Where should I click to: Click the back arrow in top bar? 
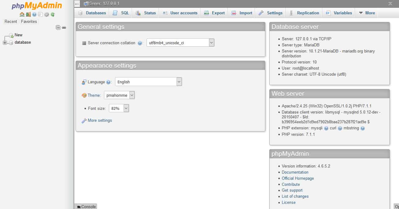[77, 4]
